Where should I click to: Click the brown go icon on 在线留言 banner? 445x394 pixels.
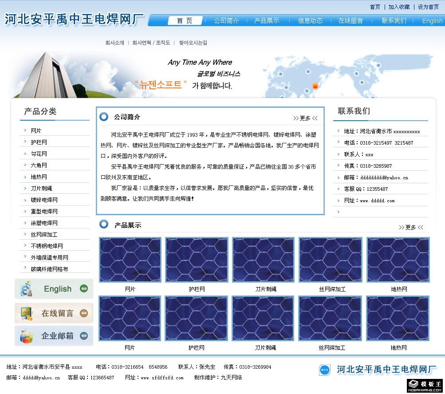point(84,313)
